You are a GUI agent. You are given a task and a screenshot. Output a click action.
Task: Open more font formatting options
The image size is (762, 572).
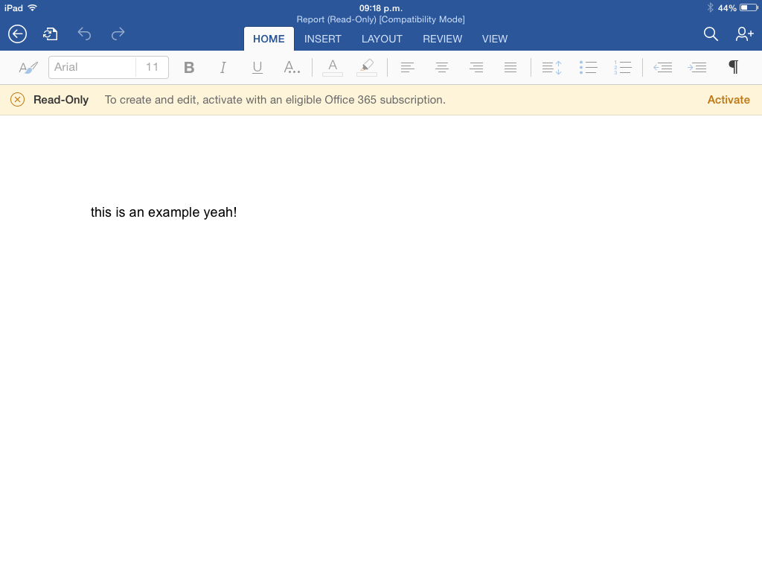point(292,67)
